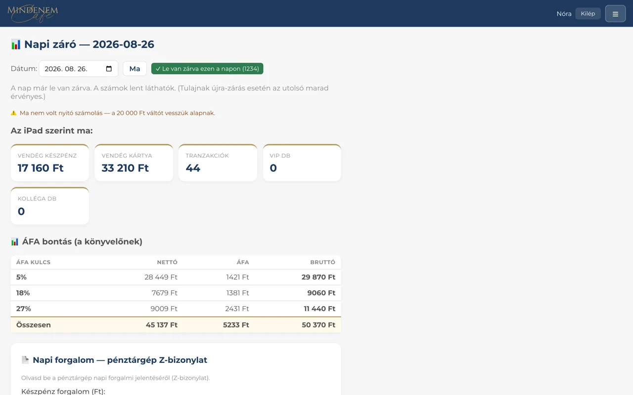Click the '28 449 Ft' net amount
633x395 pixels.
tap(161, 277)
